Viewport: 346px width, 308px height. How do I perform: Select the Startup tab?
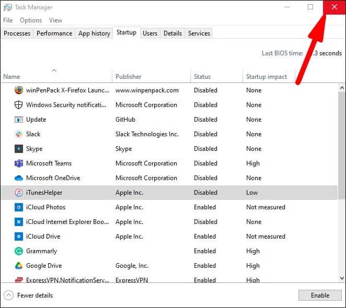(126, 33)
